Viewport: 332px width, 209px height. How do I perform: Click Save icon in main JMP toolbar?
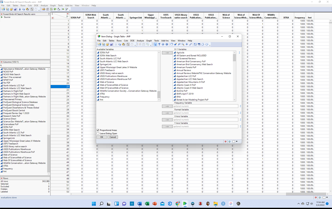click(15, 9)
